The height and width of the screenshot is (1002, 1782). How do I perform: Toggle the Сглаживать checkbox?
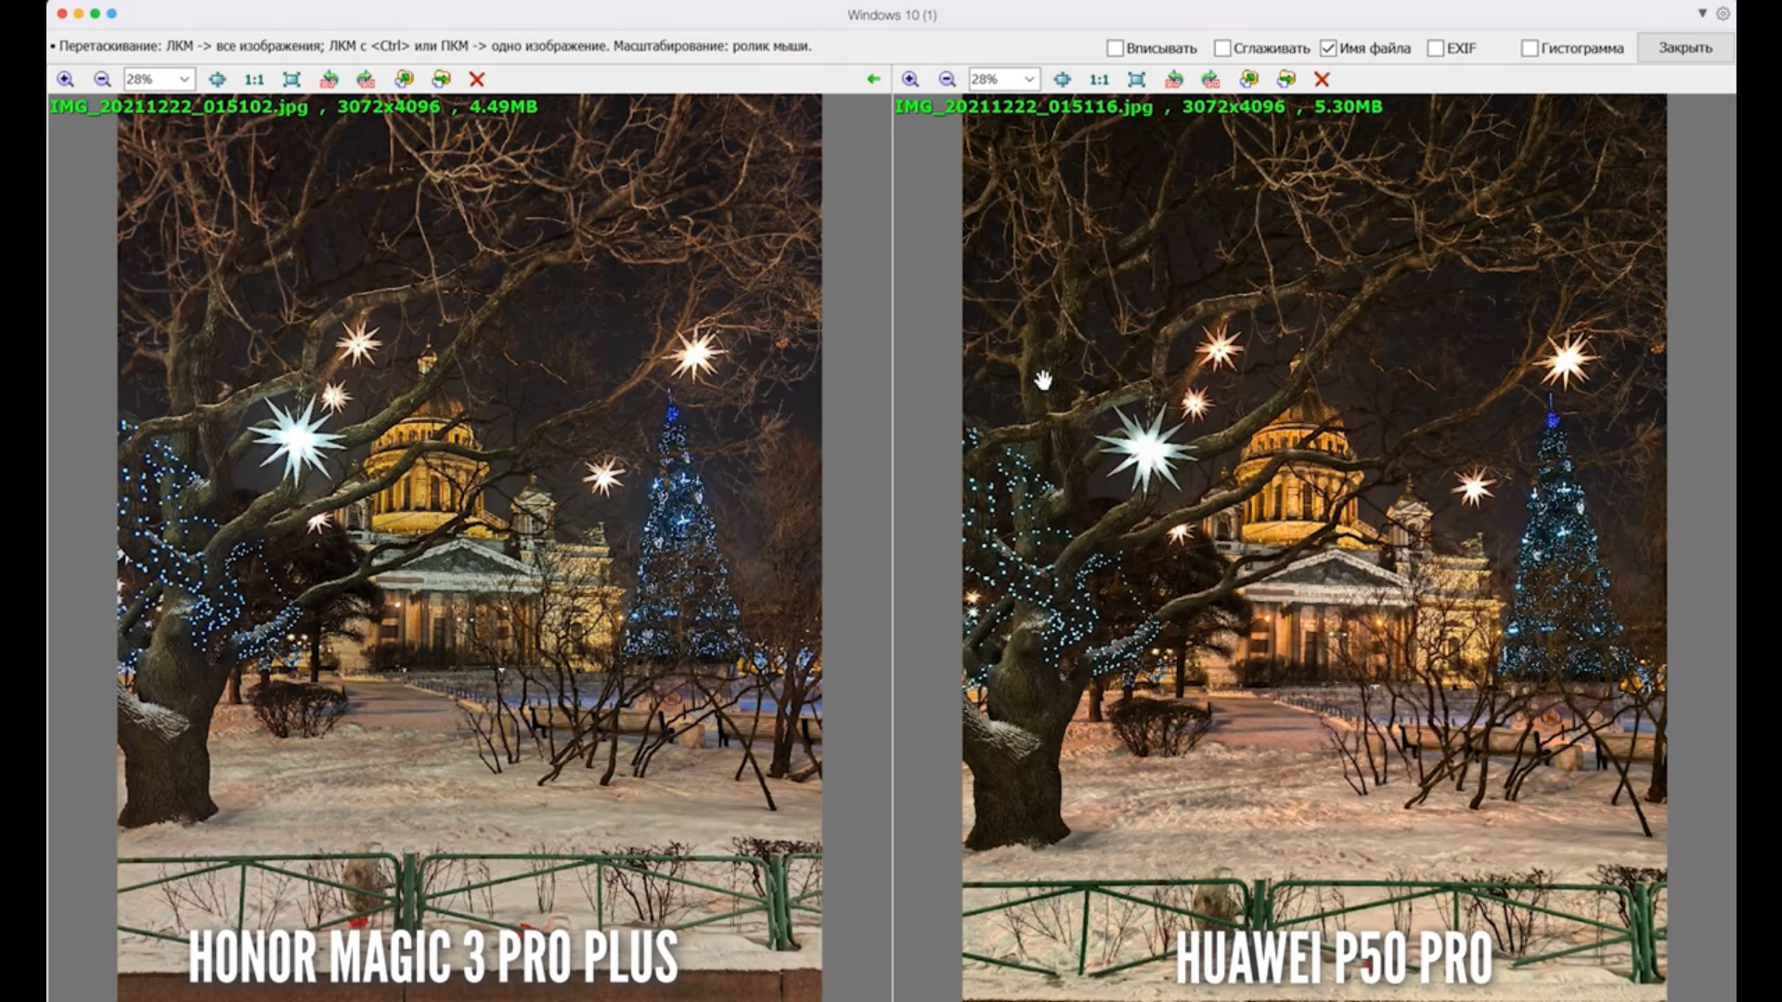1222,48
